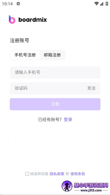Screen dimensions: 110x195
Task: Click the purple 注册 button
Action: [x=55, y=104]
